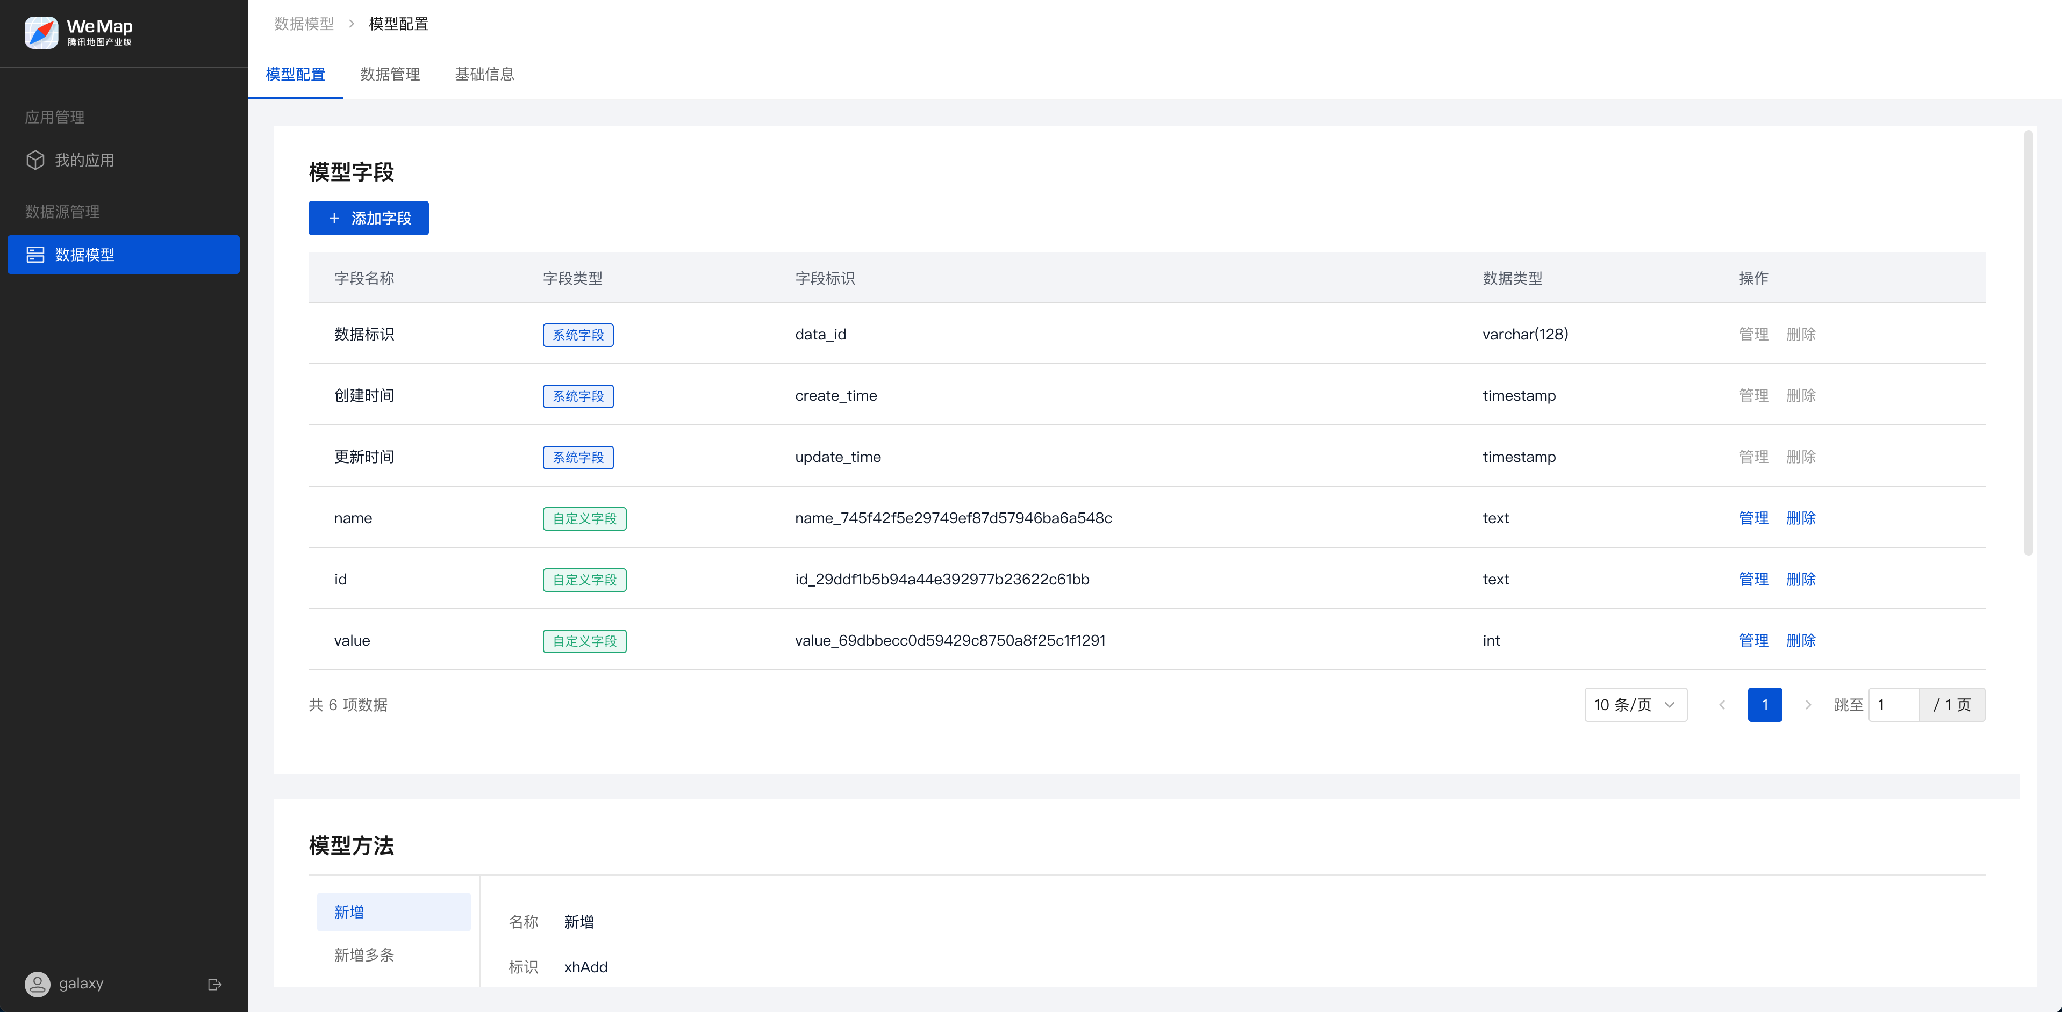Click 共 6 项数据 total count
Image resolution: width=2062 pixels, height=1012 pixels.
(348, 705)
